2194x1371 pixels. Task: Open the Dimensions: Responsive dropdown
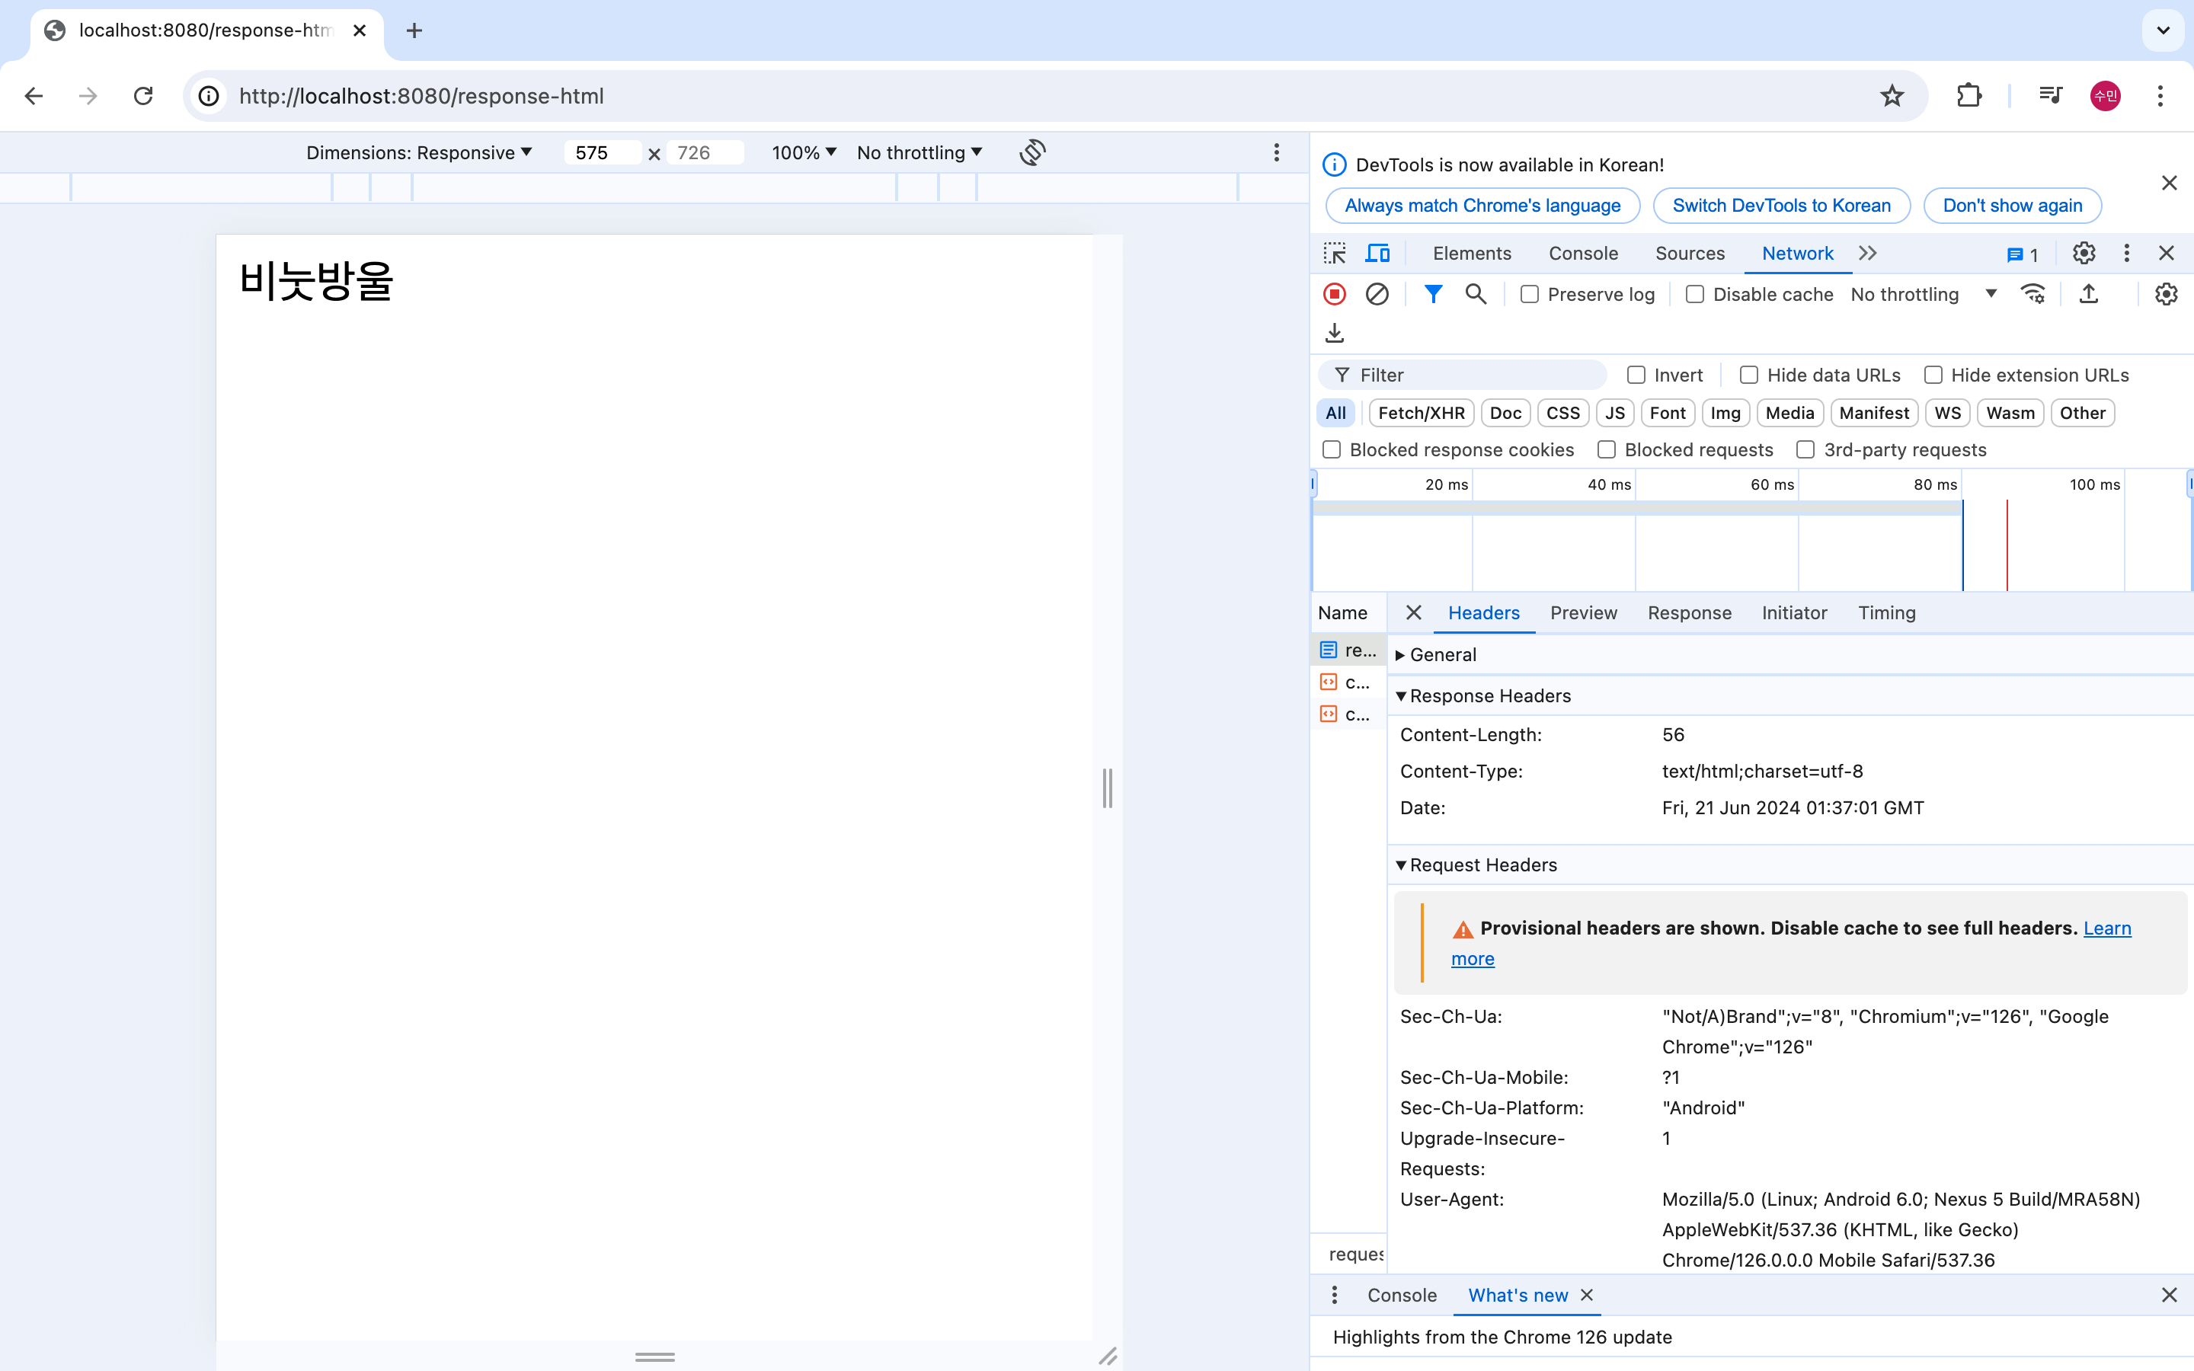[x=419, y=152]
